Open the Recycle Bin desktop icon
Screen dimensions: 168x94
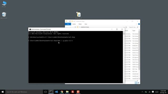pyautogui.click(x=4, y=15)
